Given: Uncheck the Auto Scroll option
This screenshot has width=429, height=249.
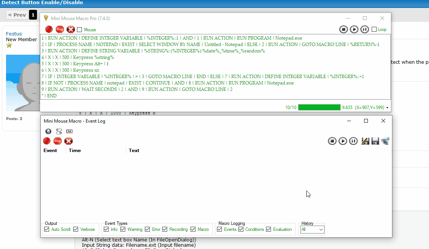Looking at the screenshot, I should (47, 229).
